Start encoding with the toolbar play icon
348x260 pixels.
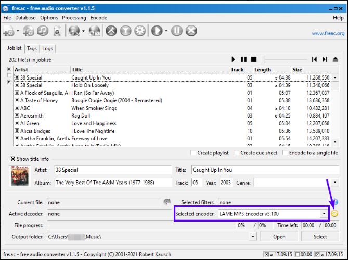pos(157,31)
